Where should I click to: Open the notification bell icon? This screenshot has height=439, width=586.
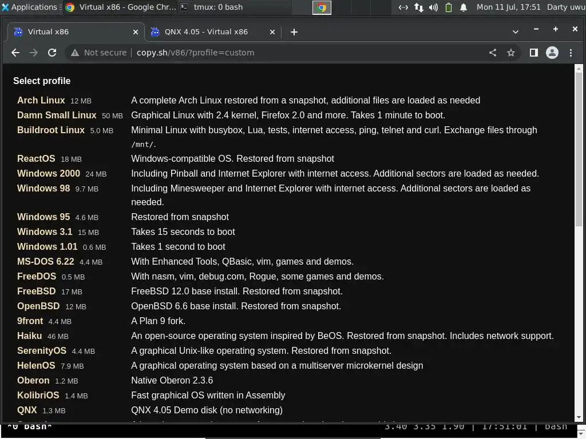[x=464, y=7]
